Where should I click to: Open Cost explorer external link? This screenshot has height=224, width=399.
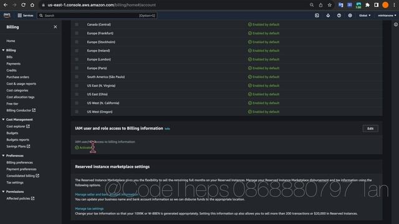pyautogui.click(x=18, y=126)
